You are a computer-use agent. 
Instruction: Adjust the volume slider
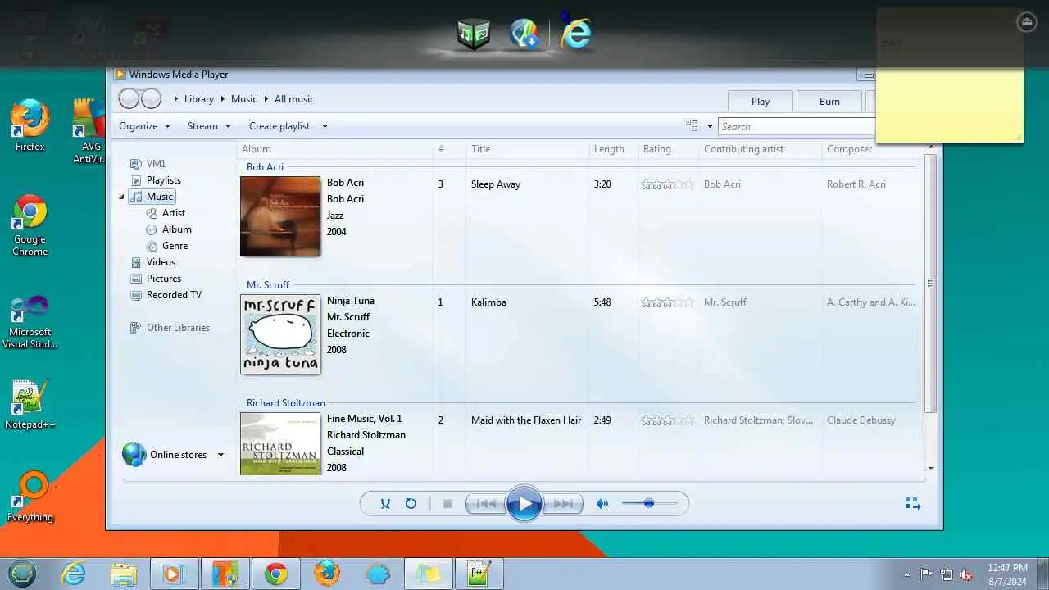point(649,504)
